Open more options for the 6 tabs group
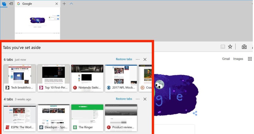 [x=137, y=59]
